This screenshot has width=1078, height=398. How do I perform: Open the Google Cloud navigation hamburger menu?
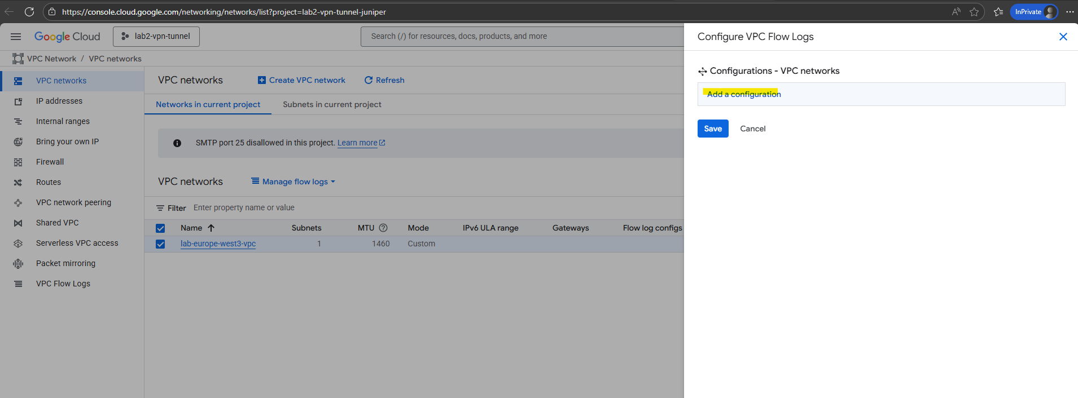coord(16,36)
